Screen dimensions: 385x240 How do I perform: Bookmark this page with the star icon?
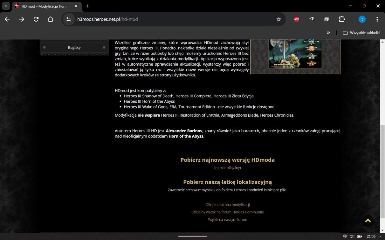[278, 19]
